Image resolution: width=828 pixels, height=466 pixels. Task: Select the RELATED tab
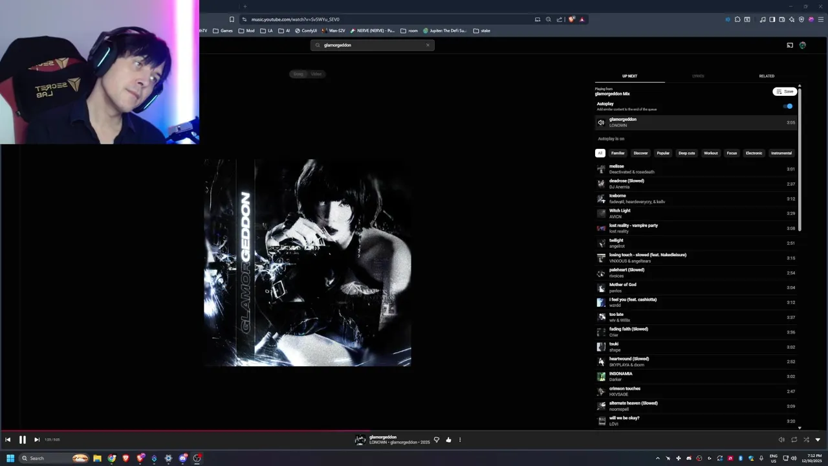point(767,76)
